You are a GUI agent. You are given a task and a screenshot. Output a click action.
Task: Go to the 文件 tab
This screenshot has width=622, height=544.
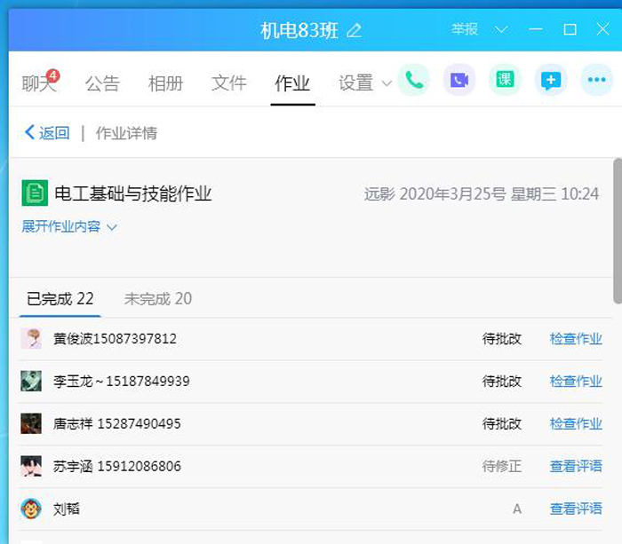pos(228,83)
